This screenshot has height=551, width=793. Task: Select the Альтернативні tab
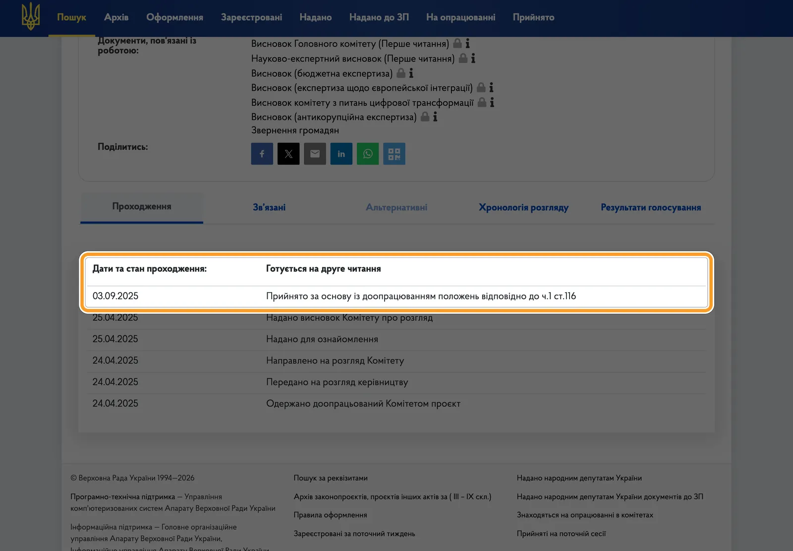pyautogui.click(x=396, y=207)
